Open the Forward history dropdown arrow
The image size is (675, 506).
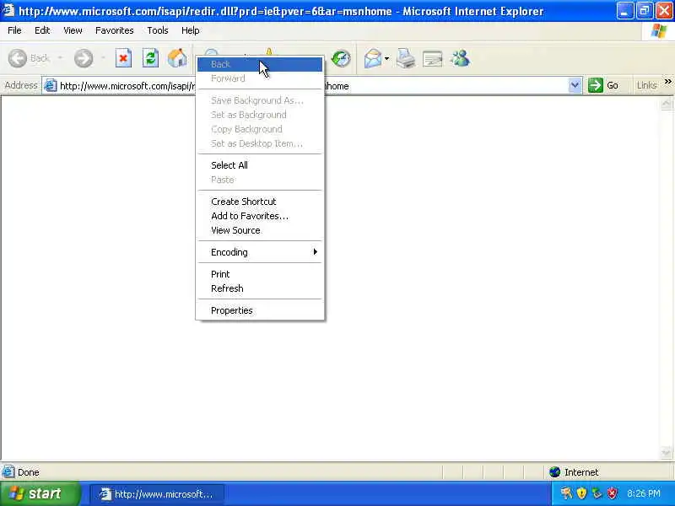[103, 58]
